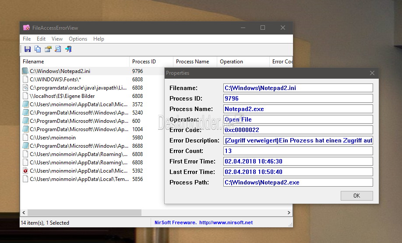Sort by the Operation column header
This screenshot has height=243, width=402.
pos(243,62)
